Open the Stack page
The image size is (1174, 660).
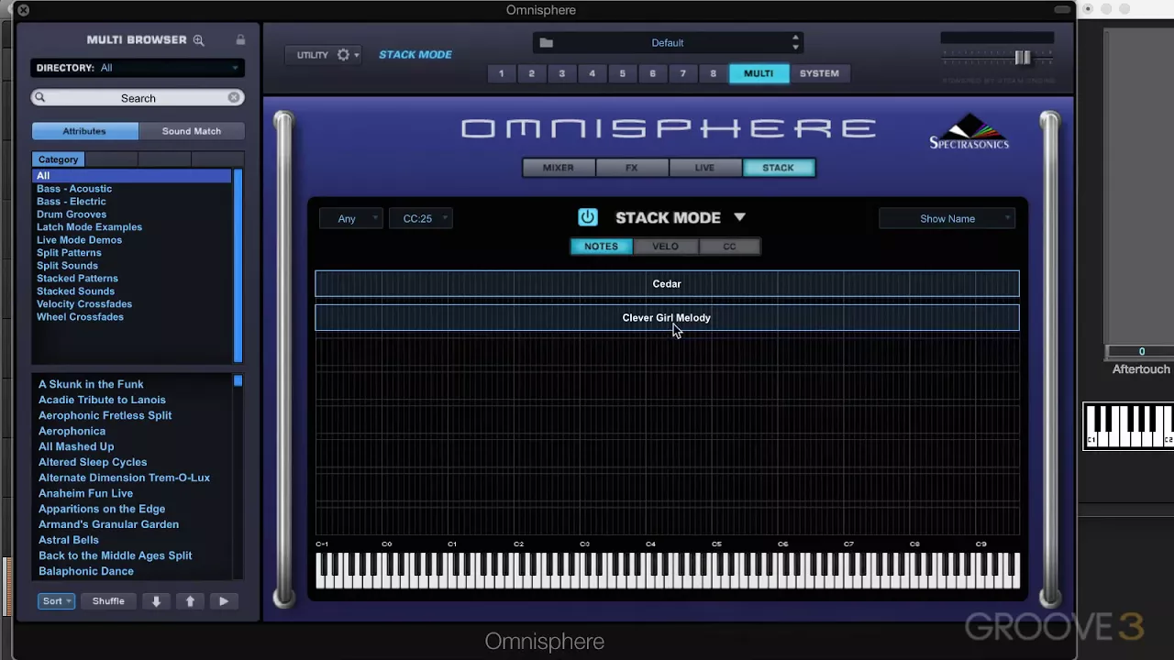(778, 168)
